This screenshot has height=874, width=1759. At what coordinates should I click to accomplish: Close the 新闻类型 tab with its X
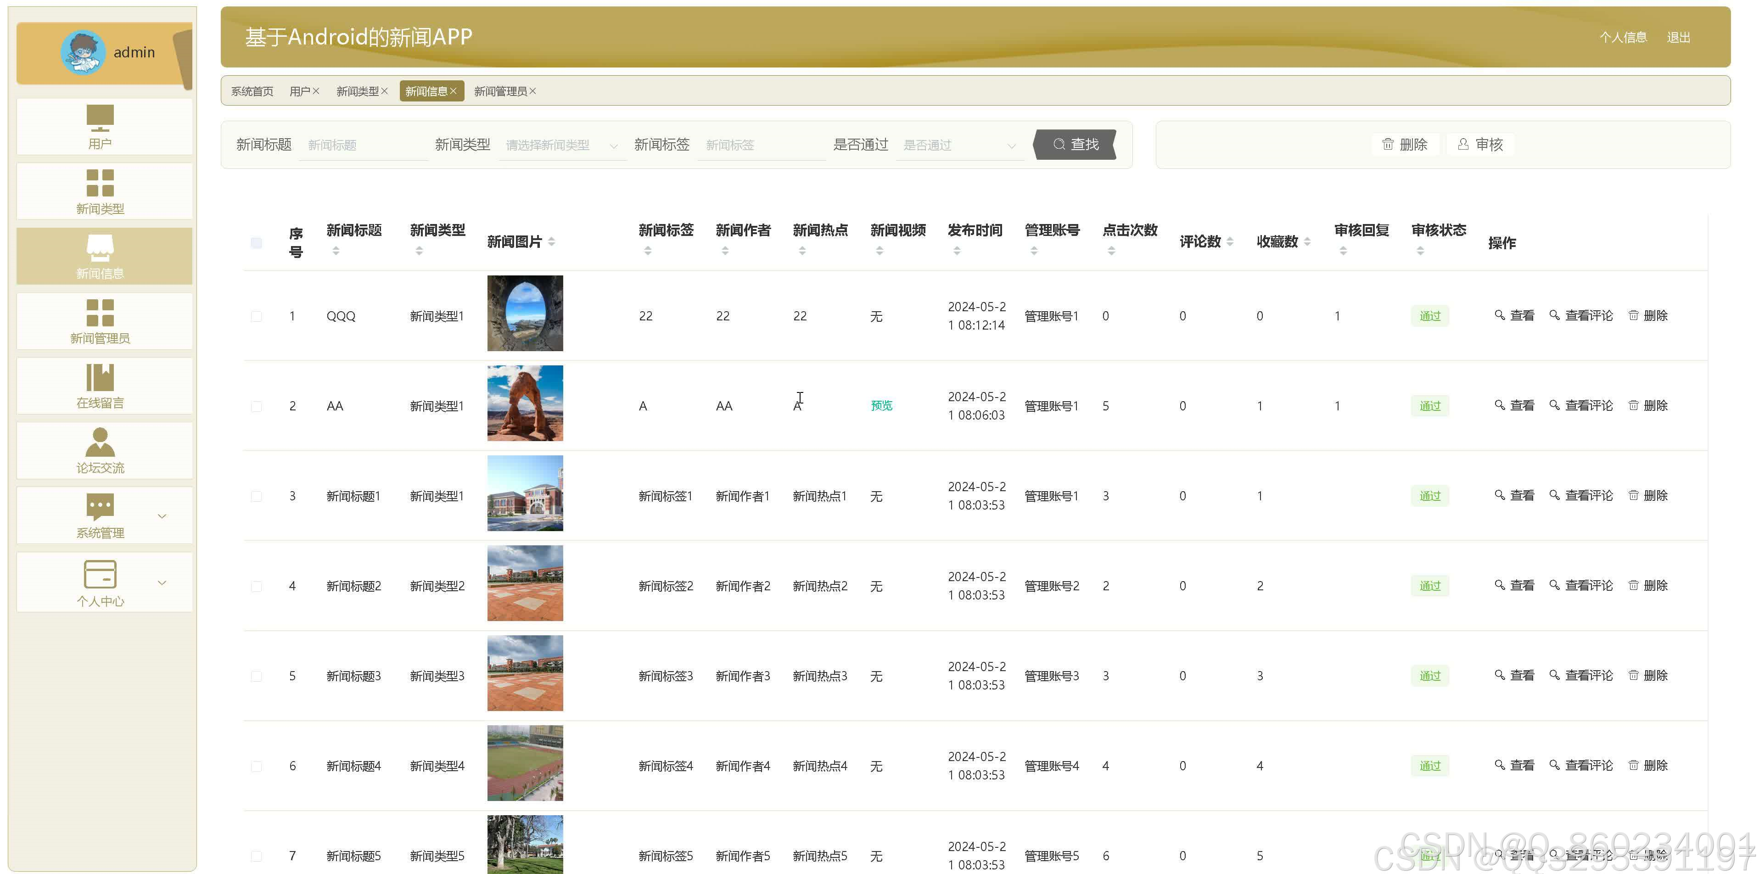tap(385, 91)
